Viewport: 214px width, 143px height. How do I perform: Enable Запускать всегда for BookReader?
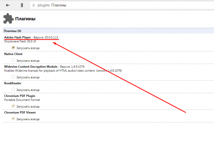(13, 90)
